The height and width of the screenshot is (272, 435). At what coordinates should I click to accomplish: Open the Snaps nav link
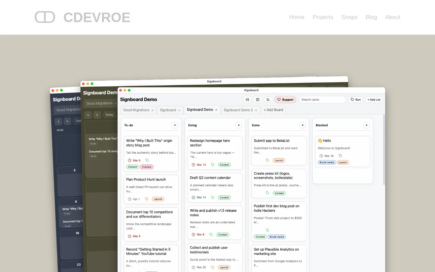[x=349, y=17]
